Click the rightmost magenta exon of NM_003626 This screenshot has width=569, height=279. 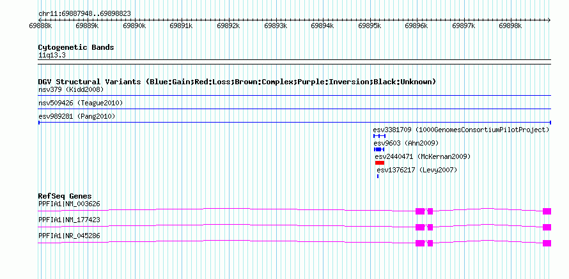(x=547, y=211)
